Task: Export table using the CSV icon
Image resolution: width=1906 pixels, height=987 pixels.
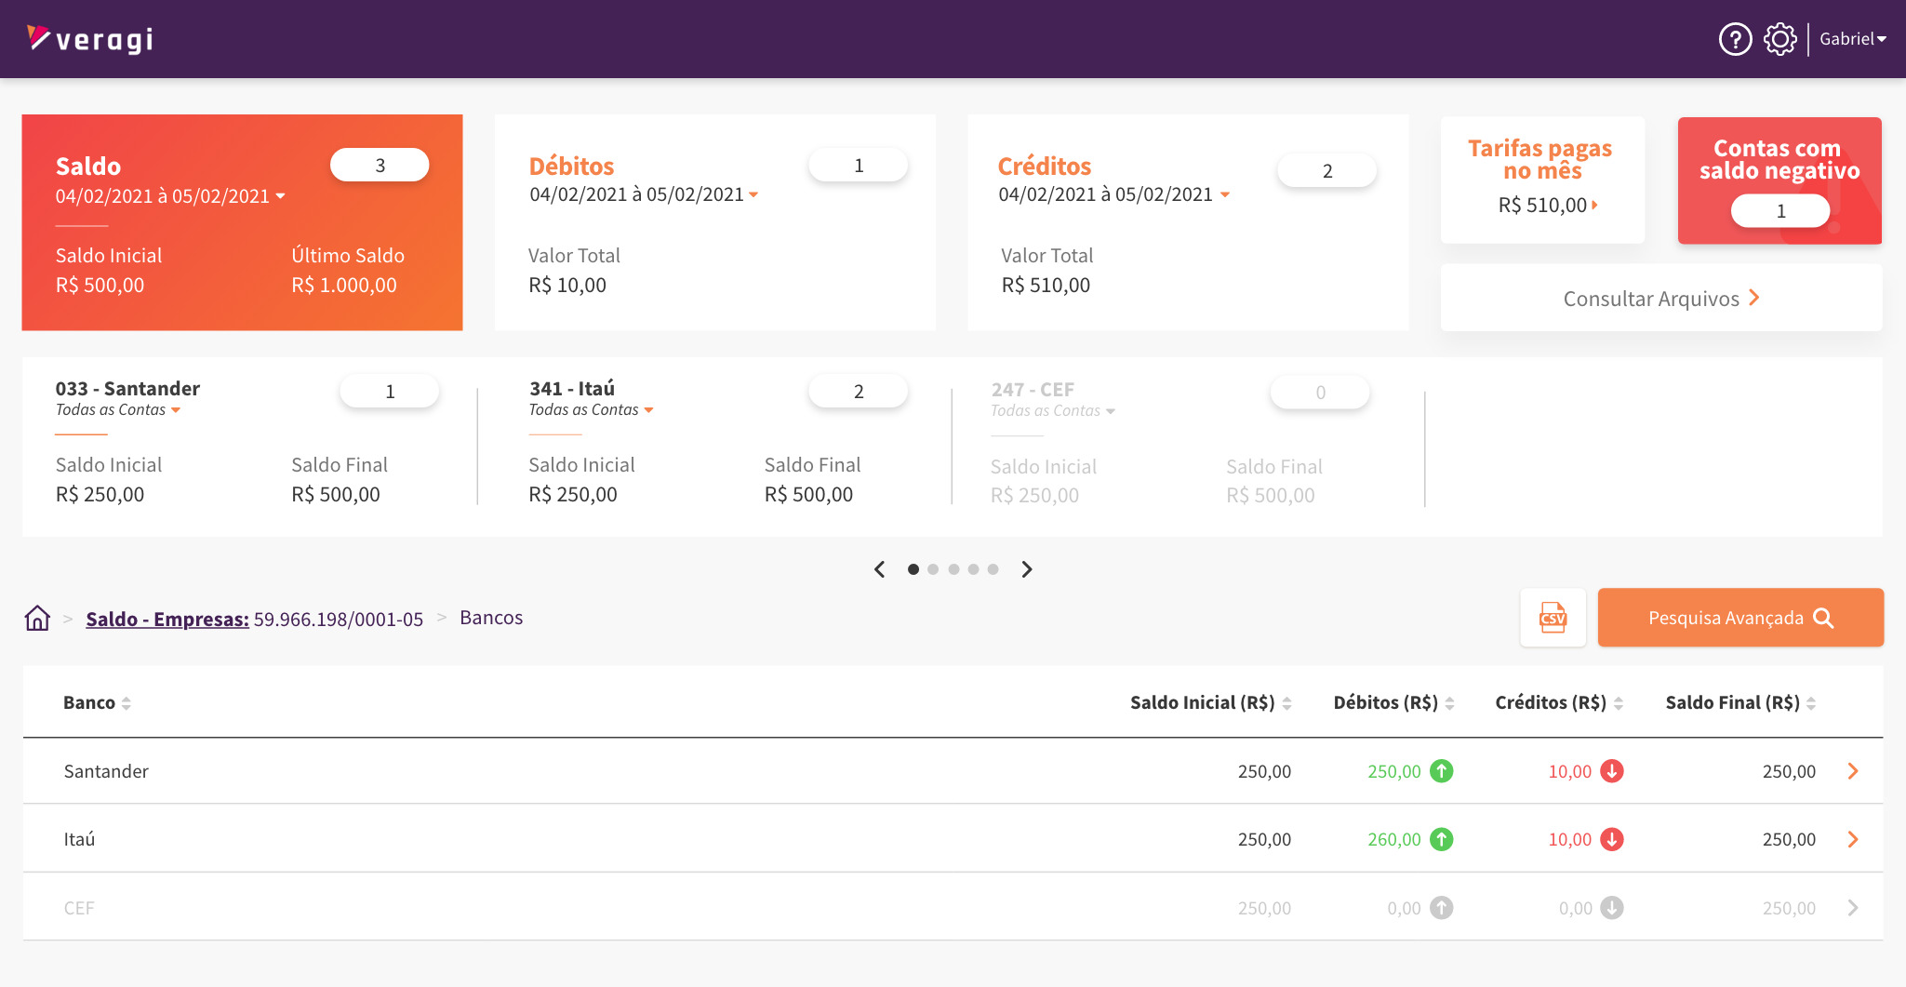Action: pos(1553,618)
